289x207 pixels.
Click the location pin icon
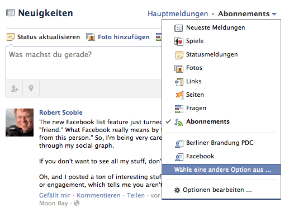[x=31, y=88]
